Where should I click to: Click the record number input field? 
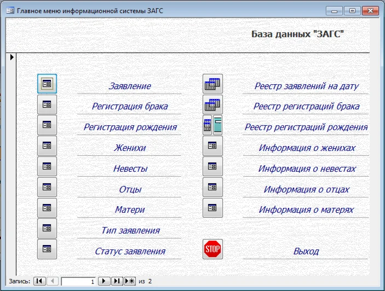tap(78, 281)
